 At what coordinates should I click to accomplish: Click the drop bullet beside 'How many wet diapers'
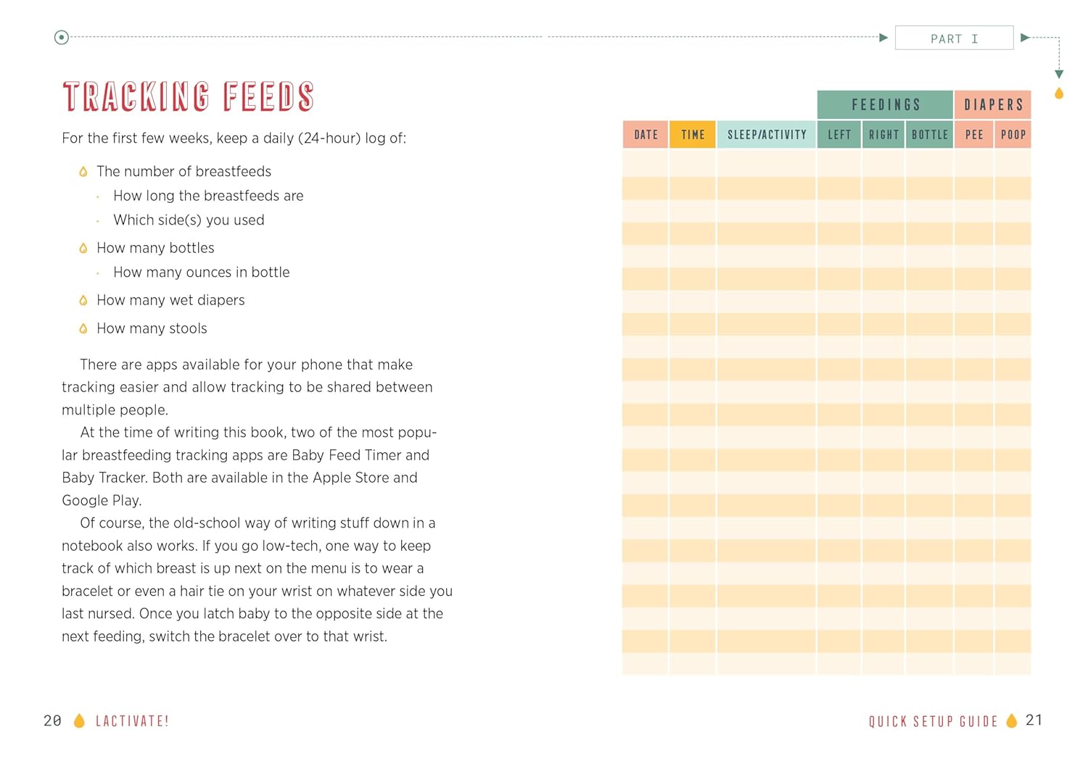tap(83, 300)
